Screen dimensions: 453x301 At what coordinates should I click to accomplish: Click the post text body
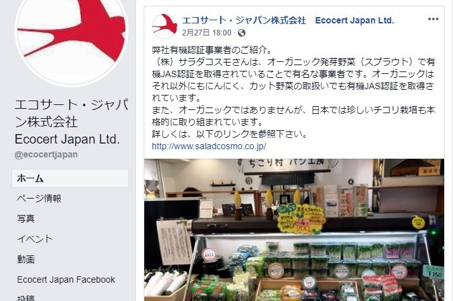294,92
